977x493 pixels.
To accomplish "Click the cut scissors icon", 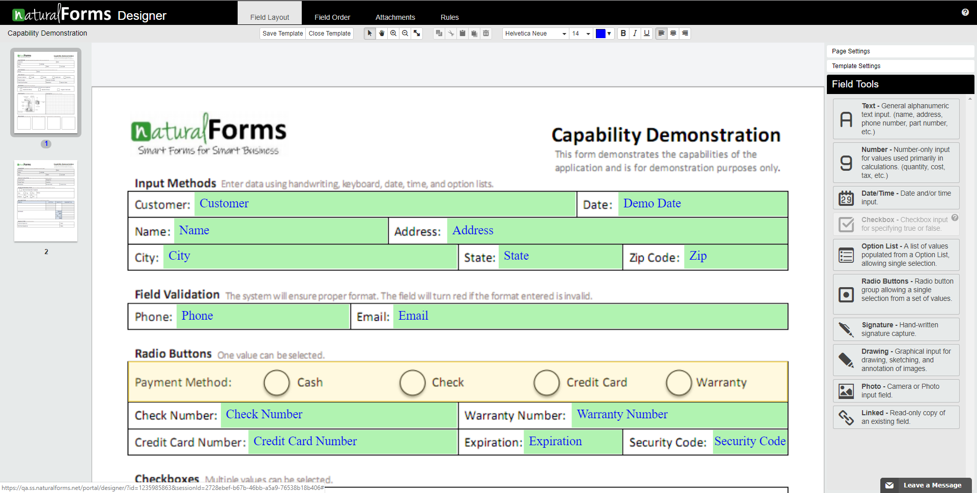I will (451, 34).
